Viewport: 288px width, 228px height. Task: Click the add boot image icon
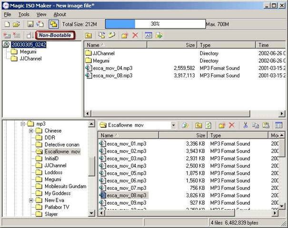[7, 35]
